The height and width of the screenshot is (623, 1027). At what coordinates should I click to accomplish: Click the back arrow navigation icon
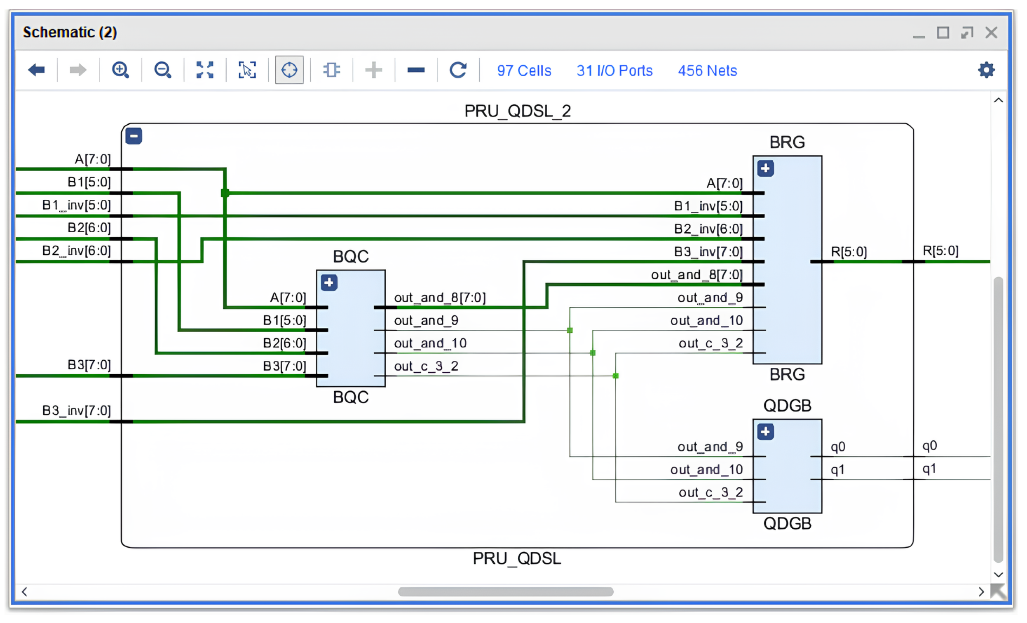[37, 70]
